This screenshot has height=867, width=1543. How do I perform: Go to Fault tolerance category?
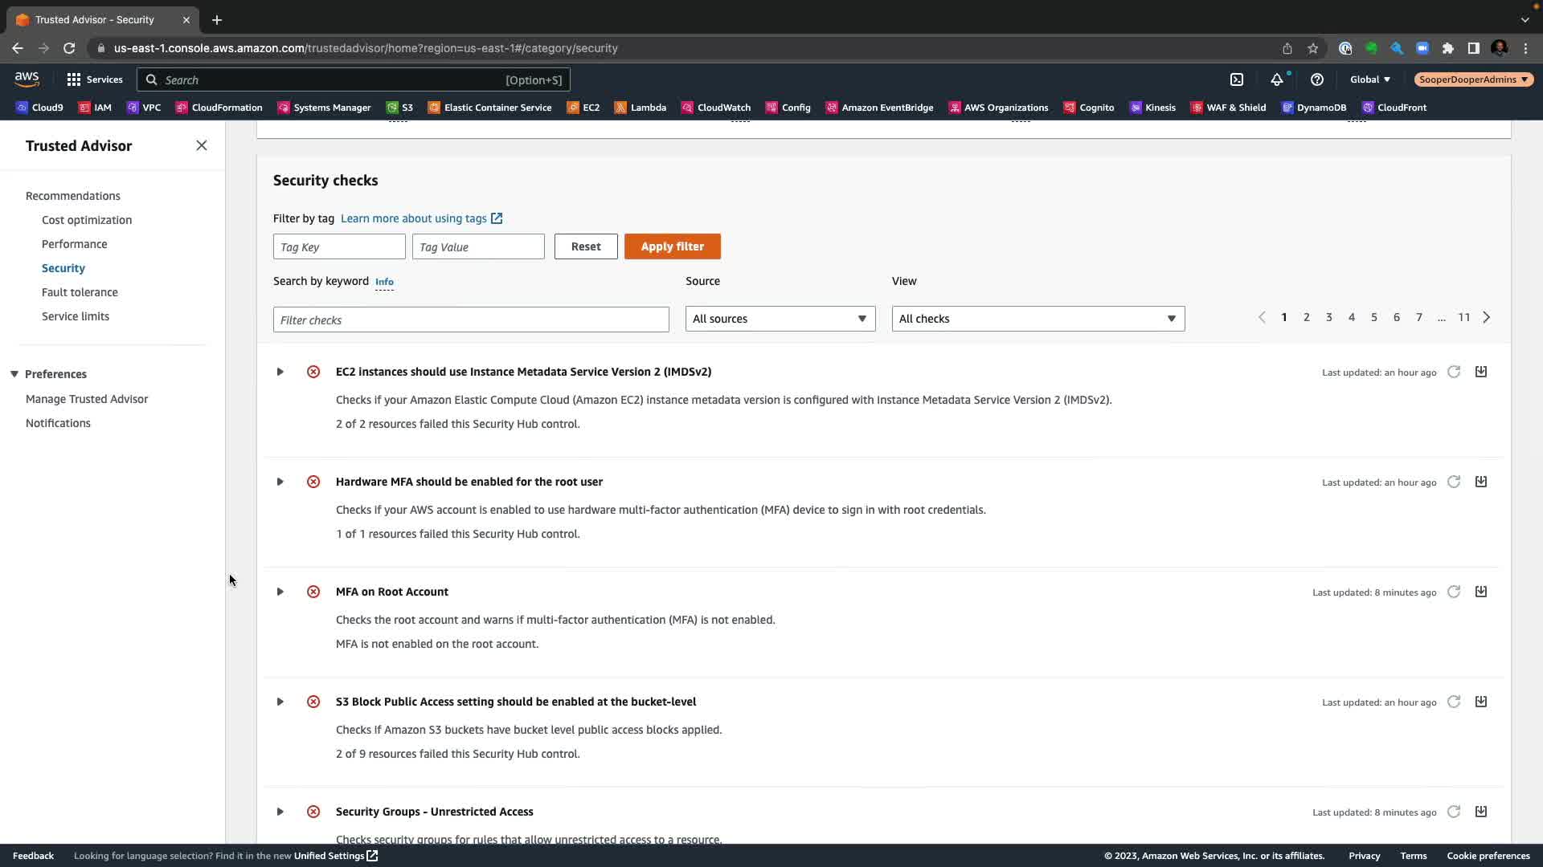(x=80, y=292)
